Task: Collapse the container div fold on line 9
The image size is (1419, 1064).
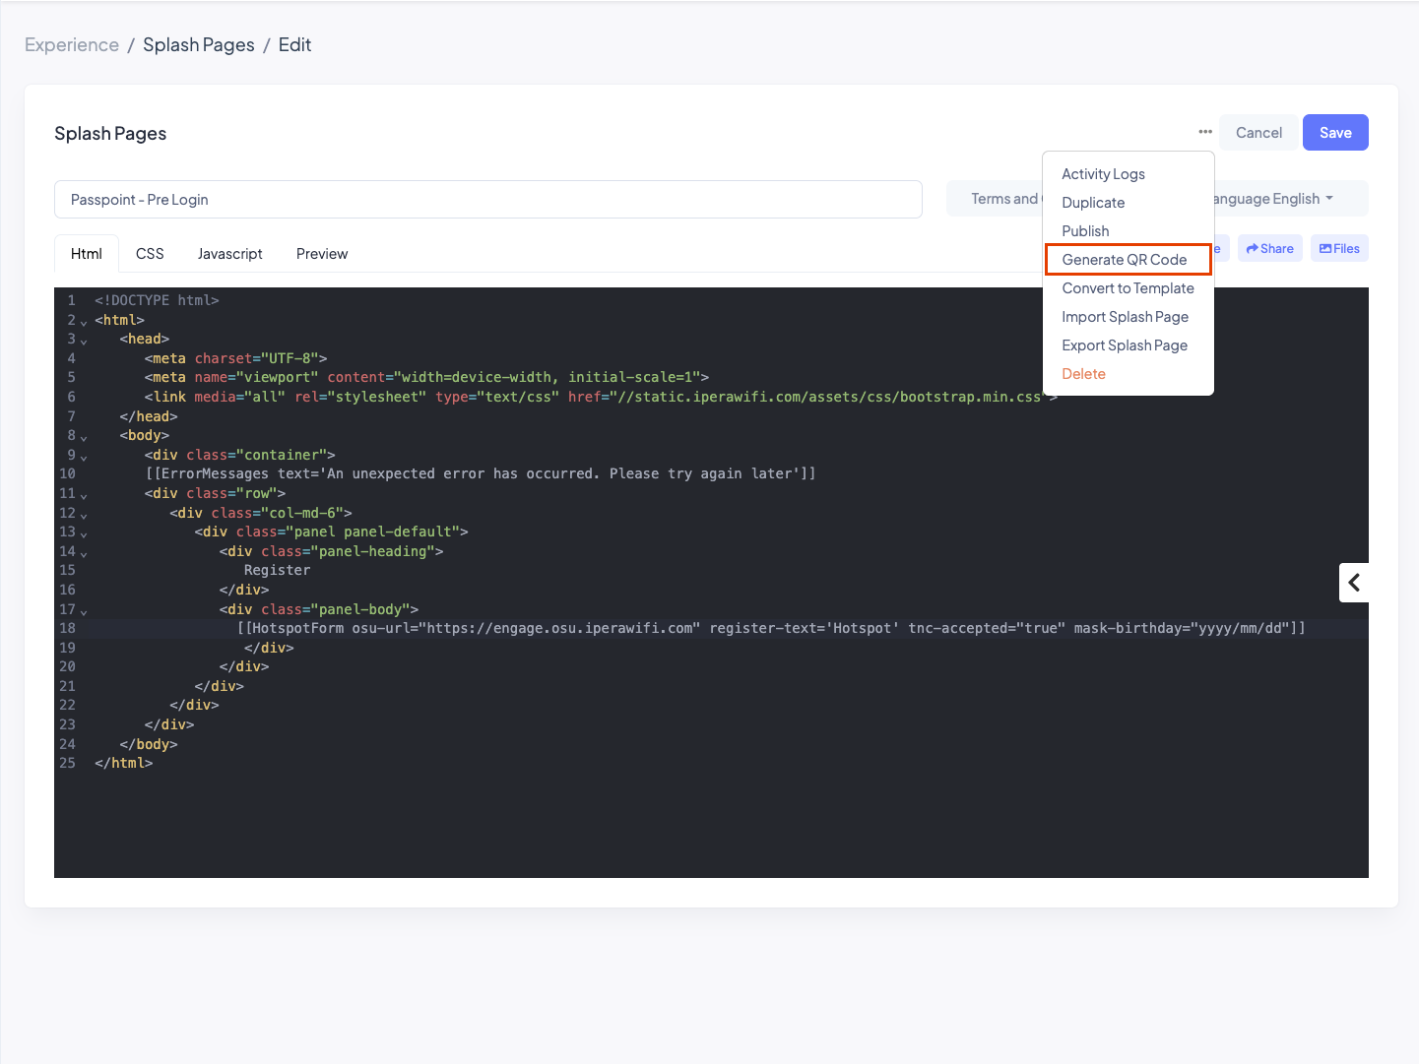Action: (84, 457)
